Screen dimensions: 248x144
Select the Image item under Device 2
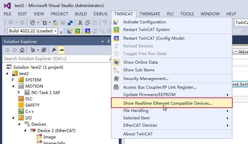[x=49, y=137]
